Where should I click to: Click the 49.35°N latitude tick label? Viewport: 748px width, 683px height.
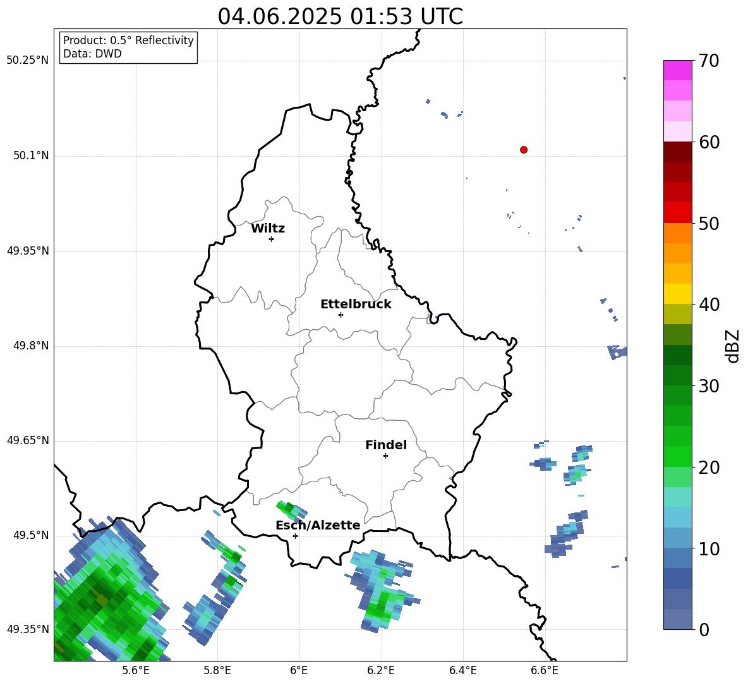click(28, 629)
